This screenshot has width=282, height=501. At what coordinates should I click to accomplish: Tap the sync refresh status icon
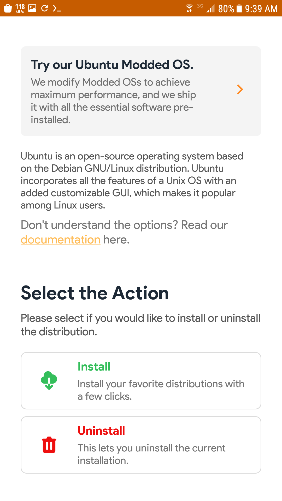point(45,8)
